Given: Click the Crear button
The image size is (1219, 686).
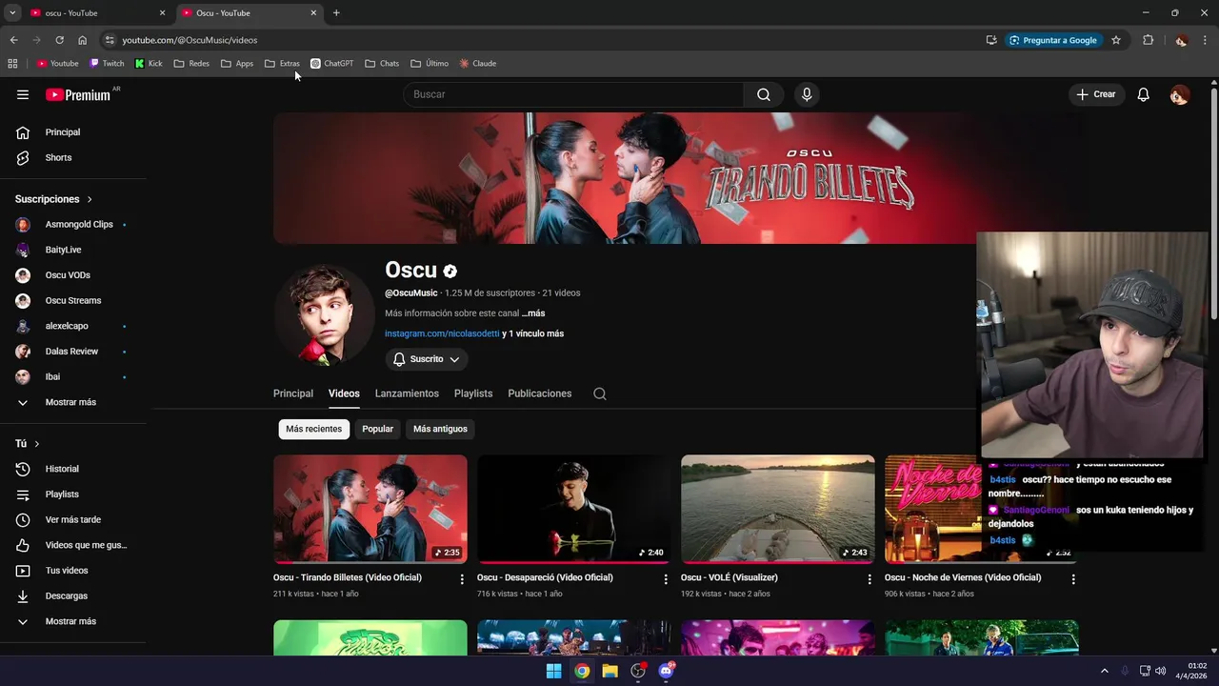Looking at the screenshot, I should click(x=1096, y=94).
